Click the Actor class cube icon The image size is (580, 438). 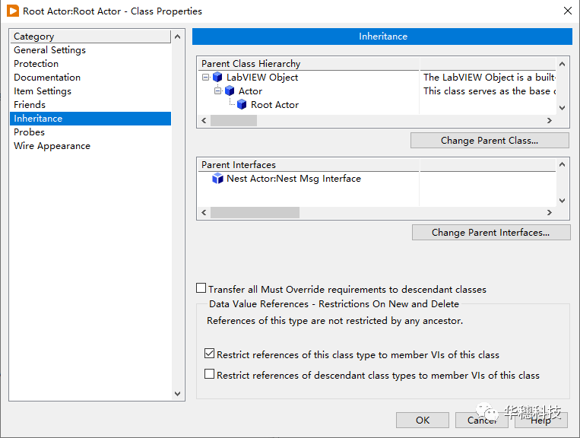[230, 91]
